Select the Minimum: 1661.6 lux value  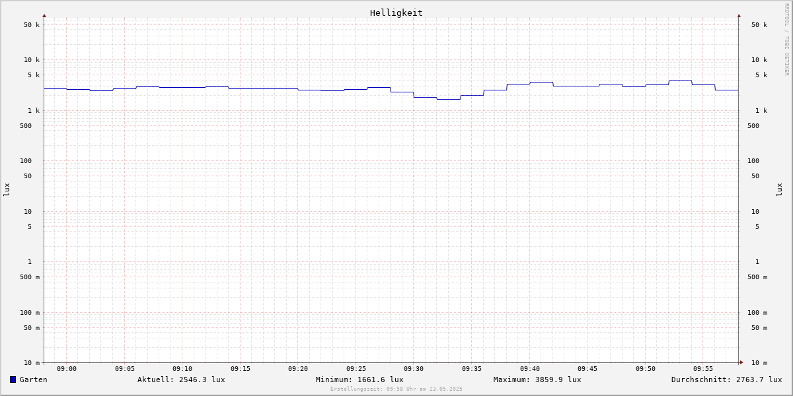click(x=359, y=379)
